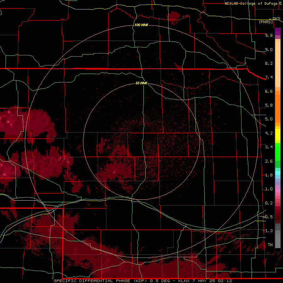Click the 5.8 color scale value

[x=269, y=105]
